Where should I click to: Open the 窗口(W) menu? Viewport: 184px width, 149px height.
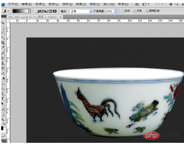click(109, 4)
